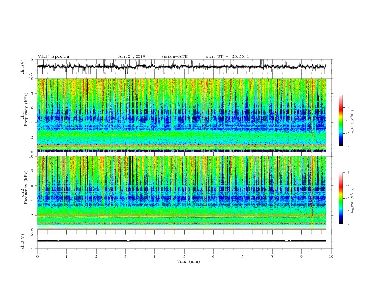Select the date text "Apr. 24, 2019"

(x=131, y=56)
